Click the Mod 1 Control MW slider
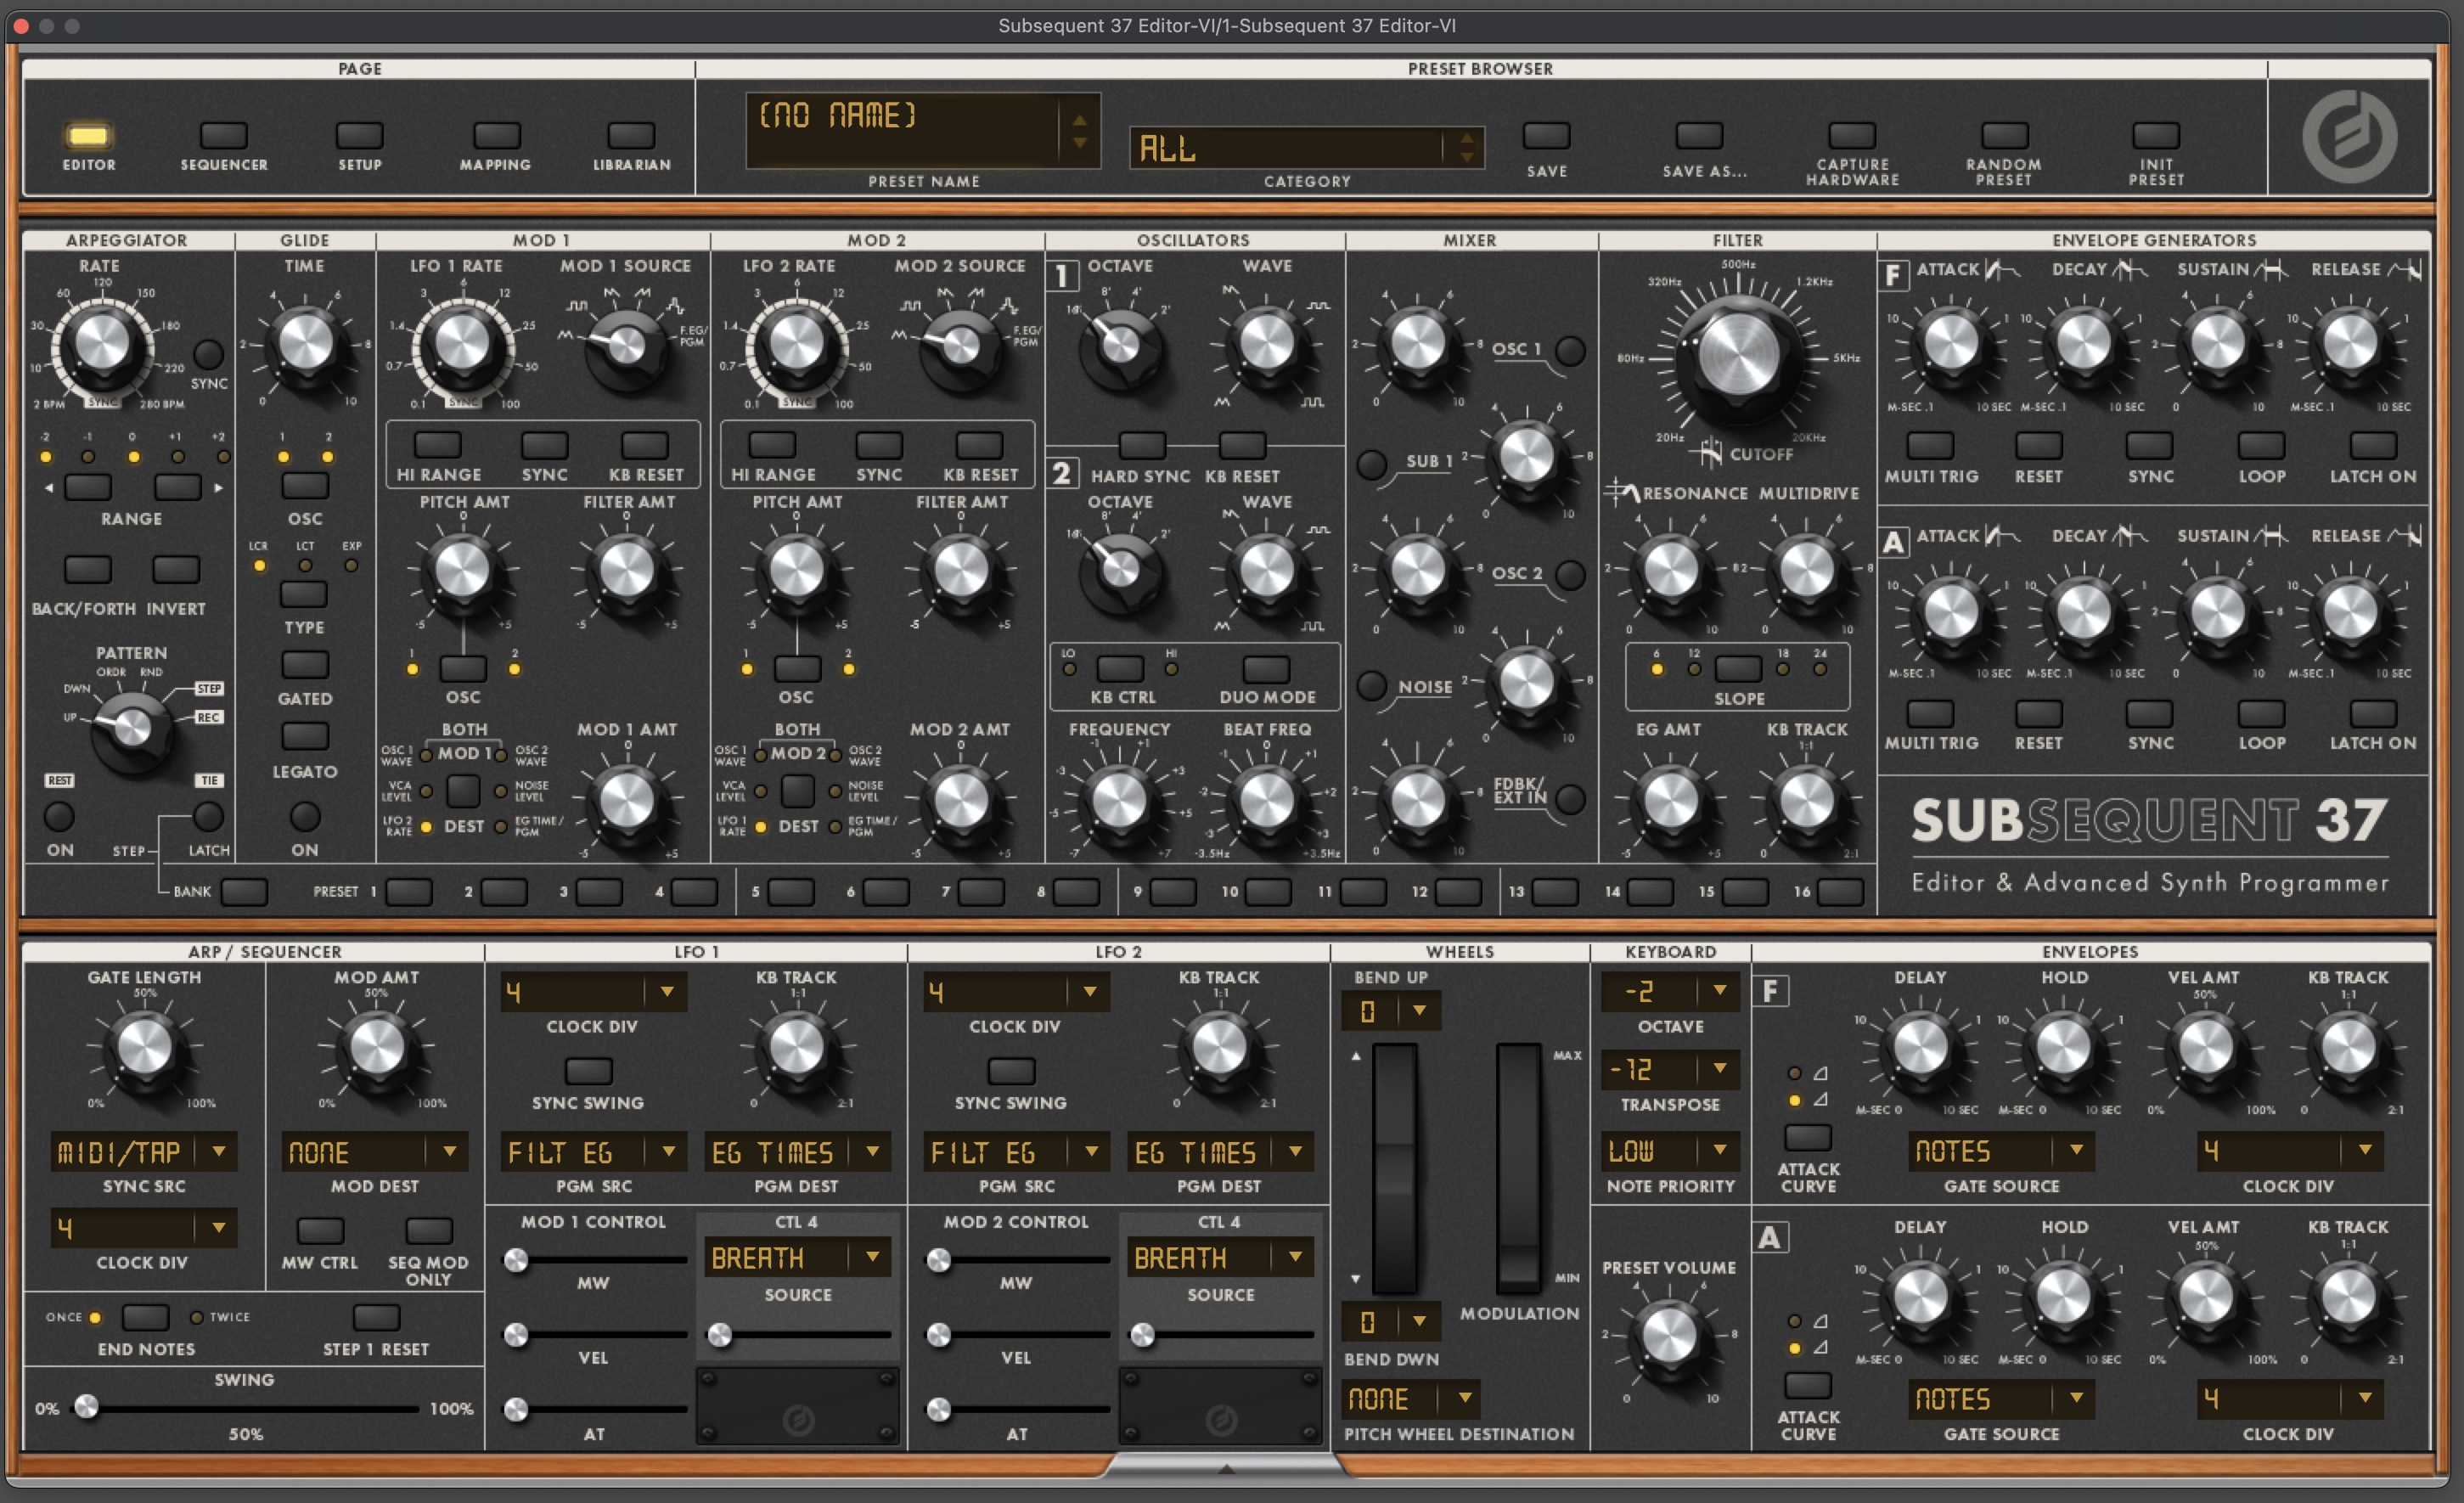2464x1503 pixels. [598, 1260]
